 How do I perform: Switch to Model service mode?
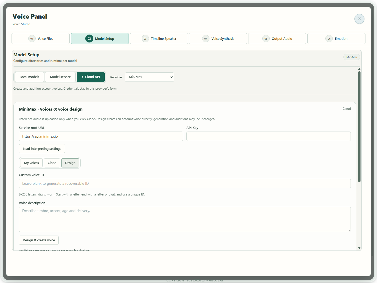(x=60, y=77)
